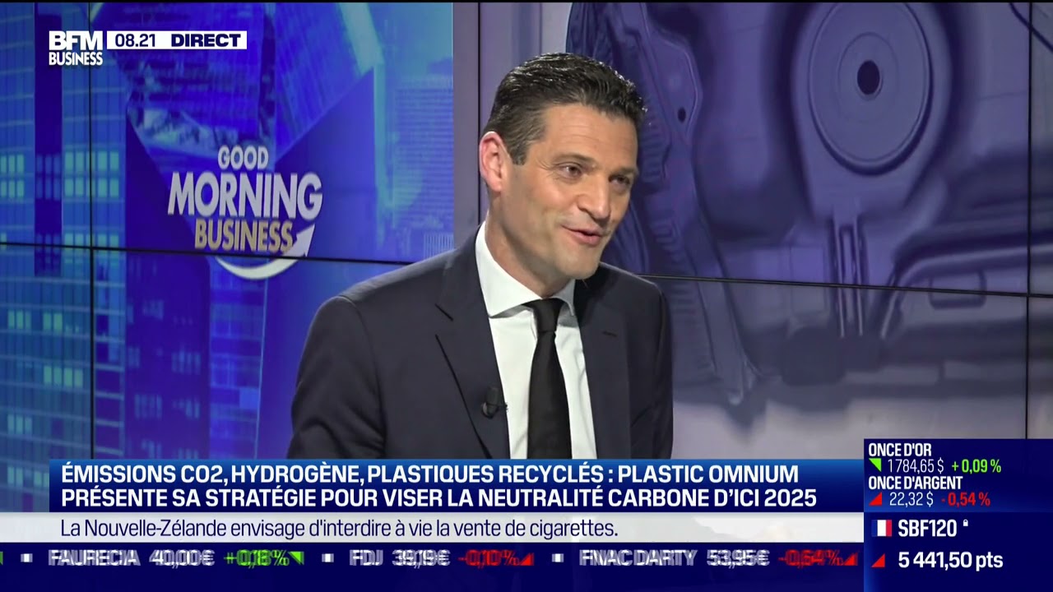
Task: Click the -0,10% FDJ change
Action: tap(488, 558)
